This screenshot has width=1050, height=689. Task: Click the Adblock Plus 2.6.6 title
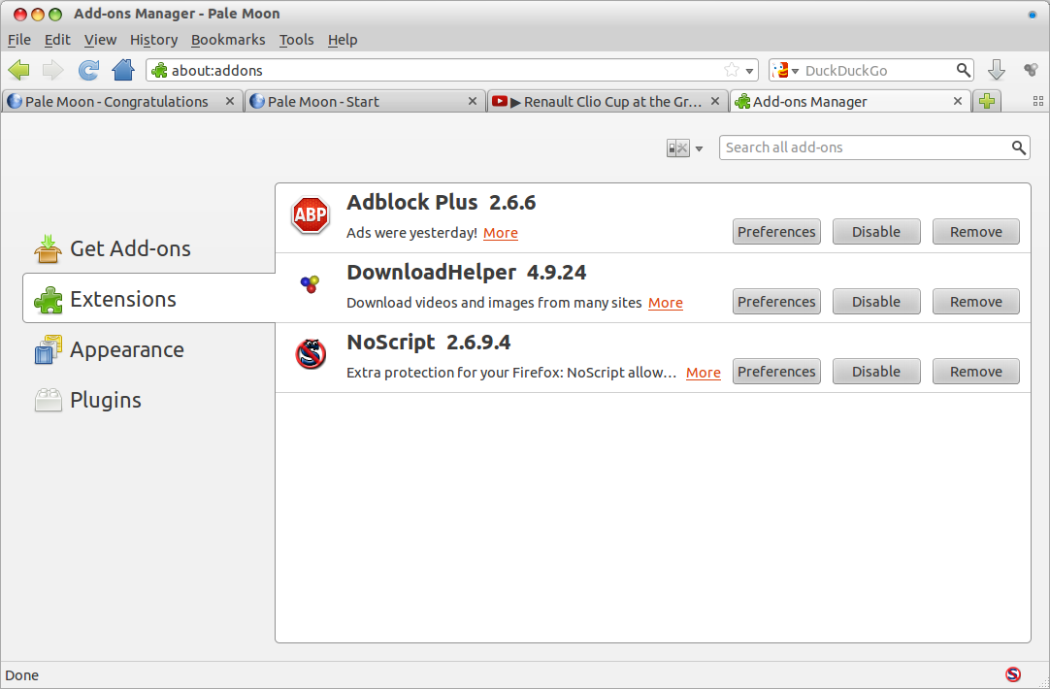pos(442,202)
